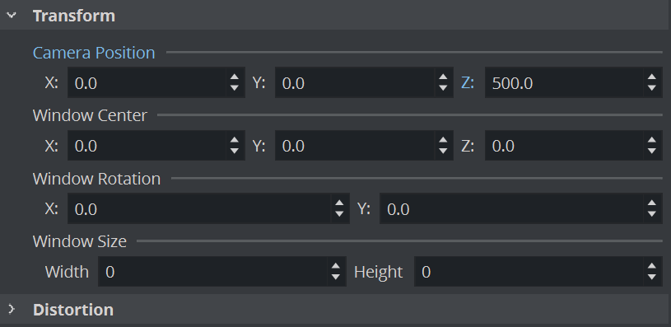The image size is (671, 327).
Task: Decrease Window Size Height with down arrow
Action: pyautogui.click(x=652, y=277)
